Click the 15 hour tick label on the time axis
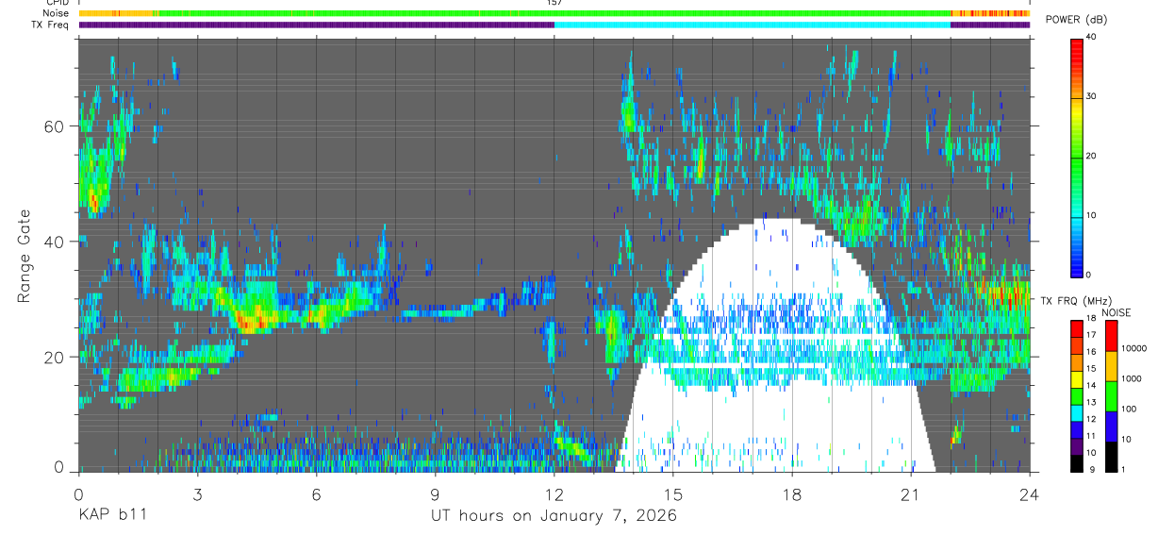 click(x=673, y=493)
